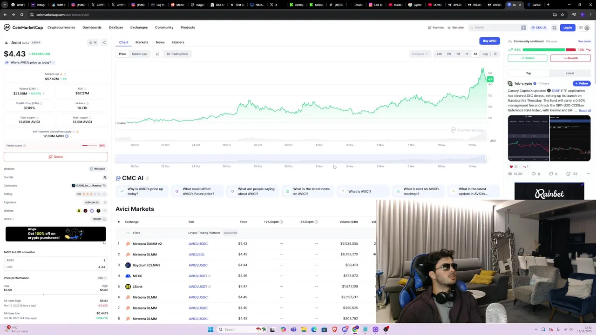Open the X social link for Avici
The width and height of the screenshot is (596, 335).
click(105, 177)
